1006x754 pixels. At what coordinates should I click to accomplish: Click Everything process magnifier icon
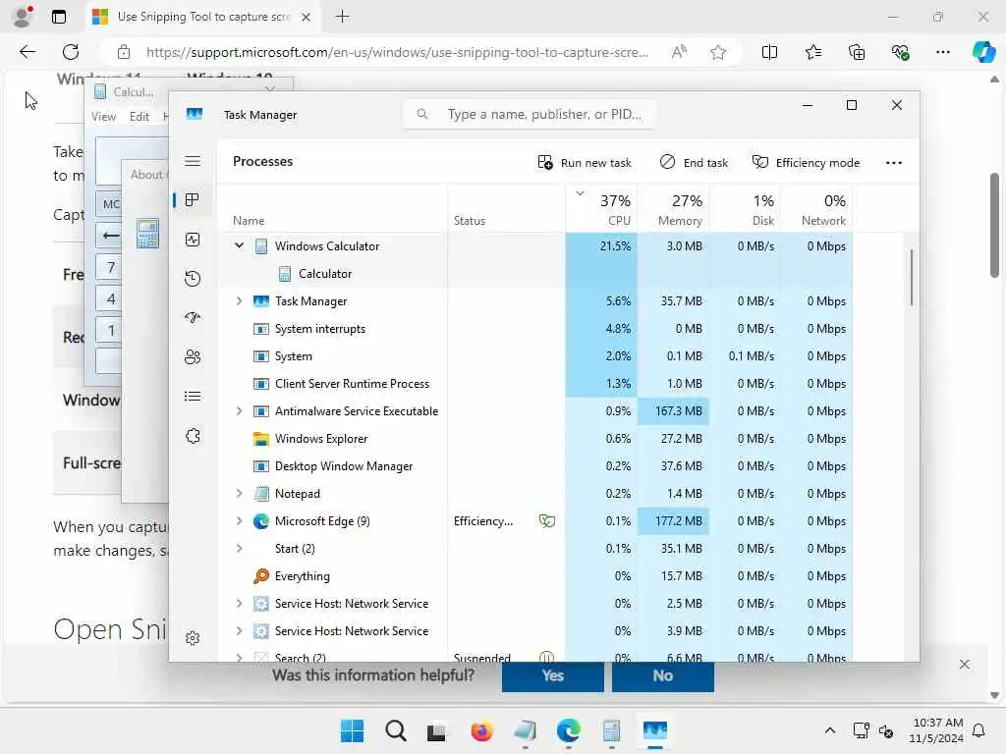(x=261, y=575)
